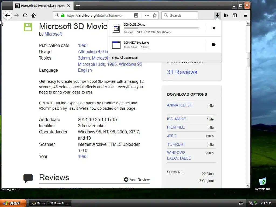Open the Windows start menu
This screenshot has width=276, height=207.
click(13, 203)
